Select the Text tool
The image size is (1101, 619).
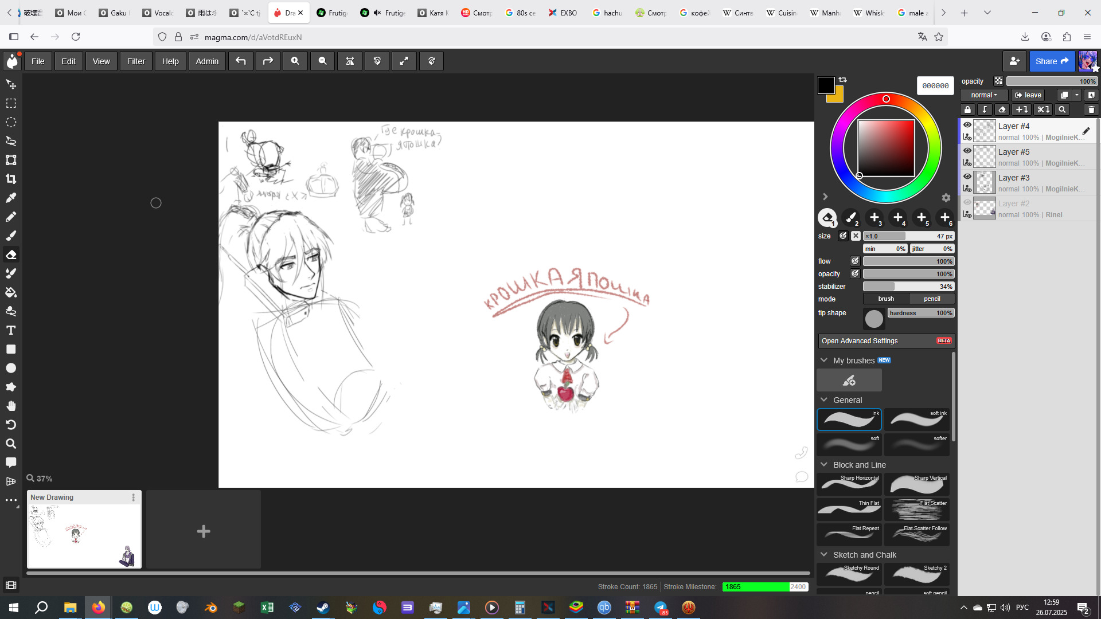coord(11,330)
